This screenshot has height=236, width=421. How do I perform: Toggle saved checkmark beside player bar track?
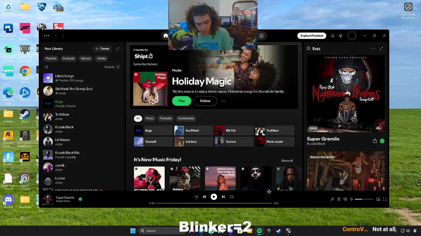80,199
